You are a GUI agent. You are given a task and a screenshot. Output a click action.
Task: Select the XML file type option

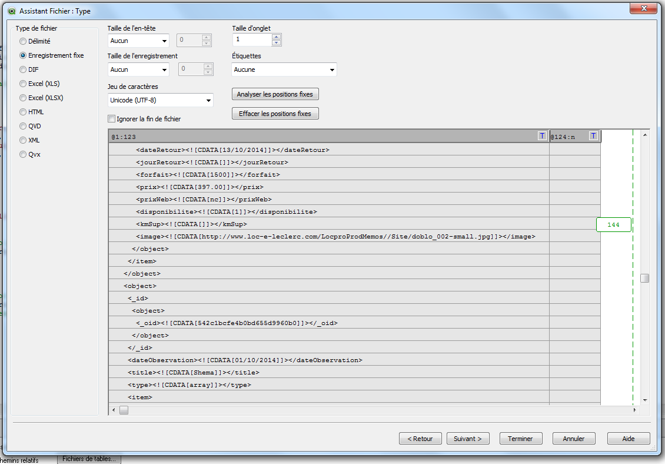tap(23, 140)
